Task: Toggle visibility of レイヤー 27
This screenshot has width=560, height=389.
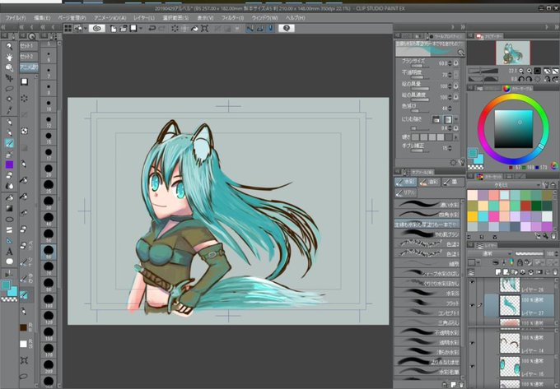Action: [x=473, y=306]
